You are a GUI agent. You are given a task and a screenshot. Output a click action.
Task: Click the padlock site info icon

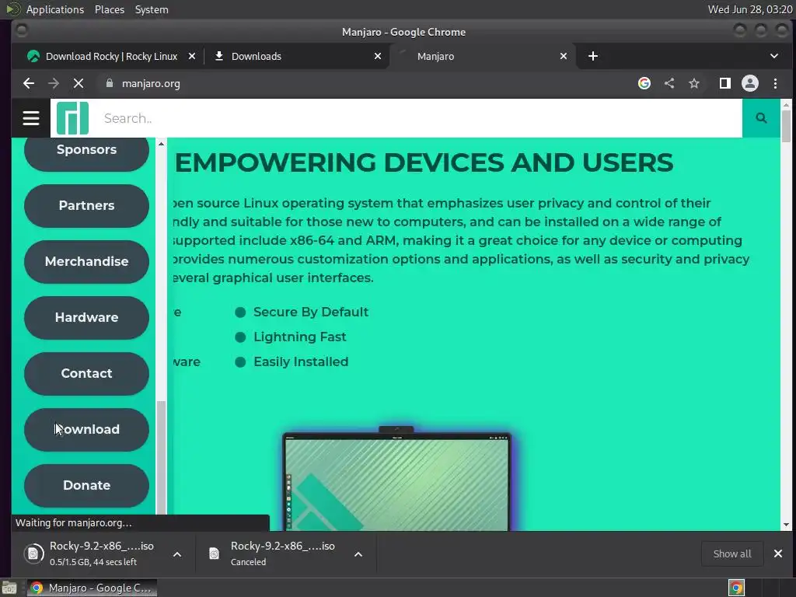coord(109,83)
